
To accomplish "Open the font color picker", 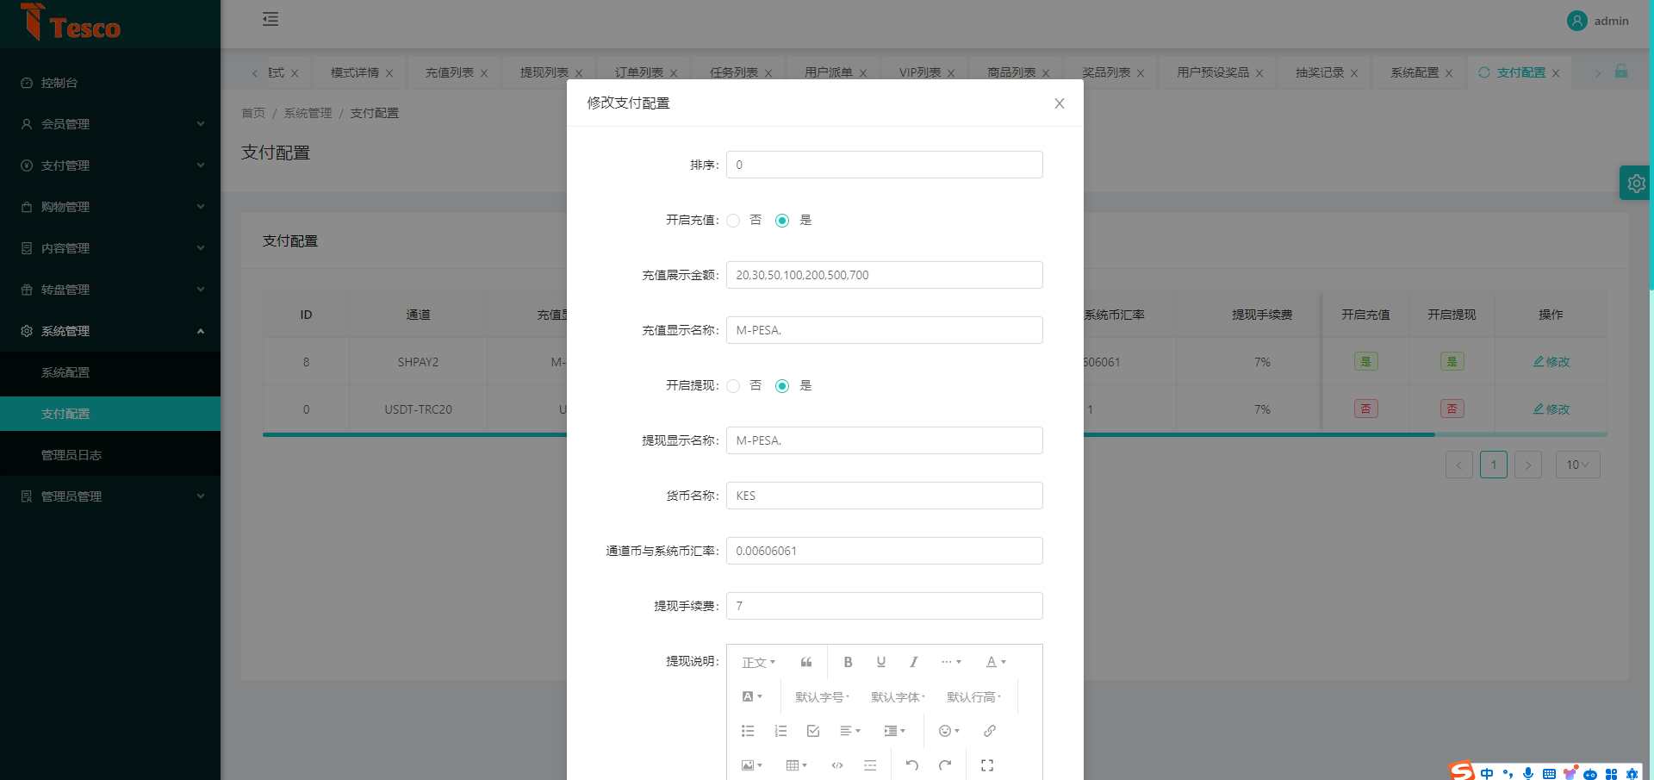I will tap(996, 662).
